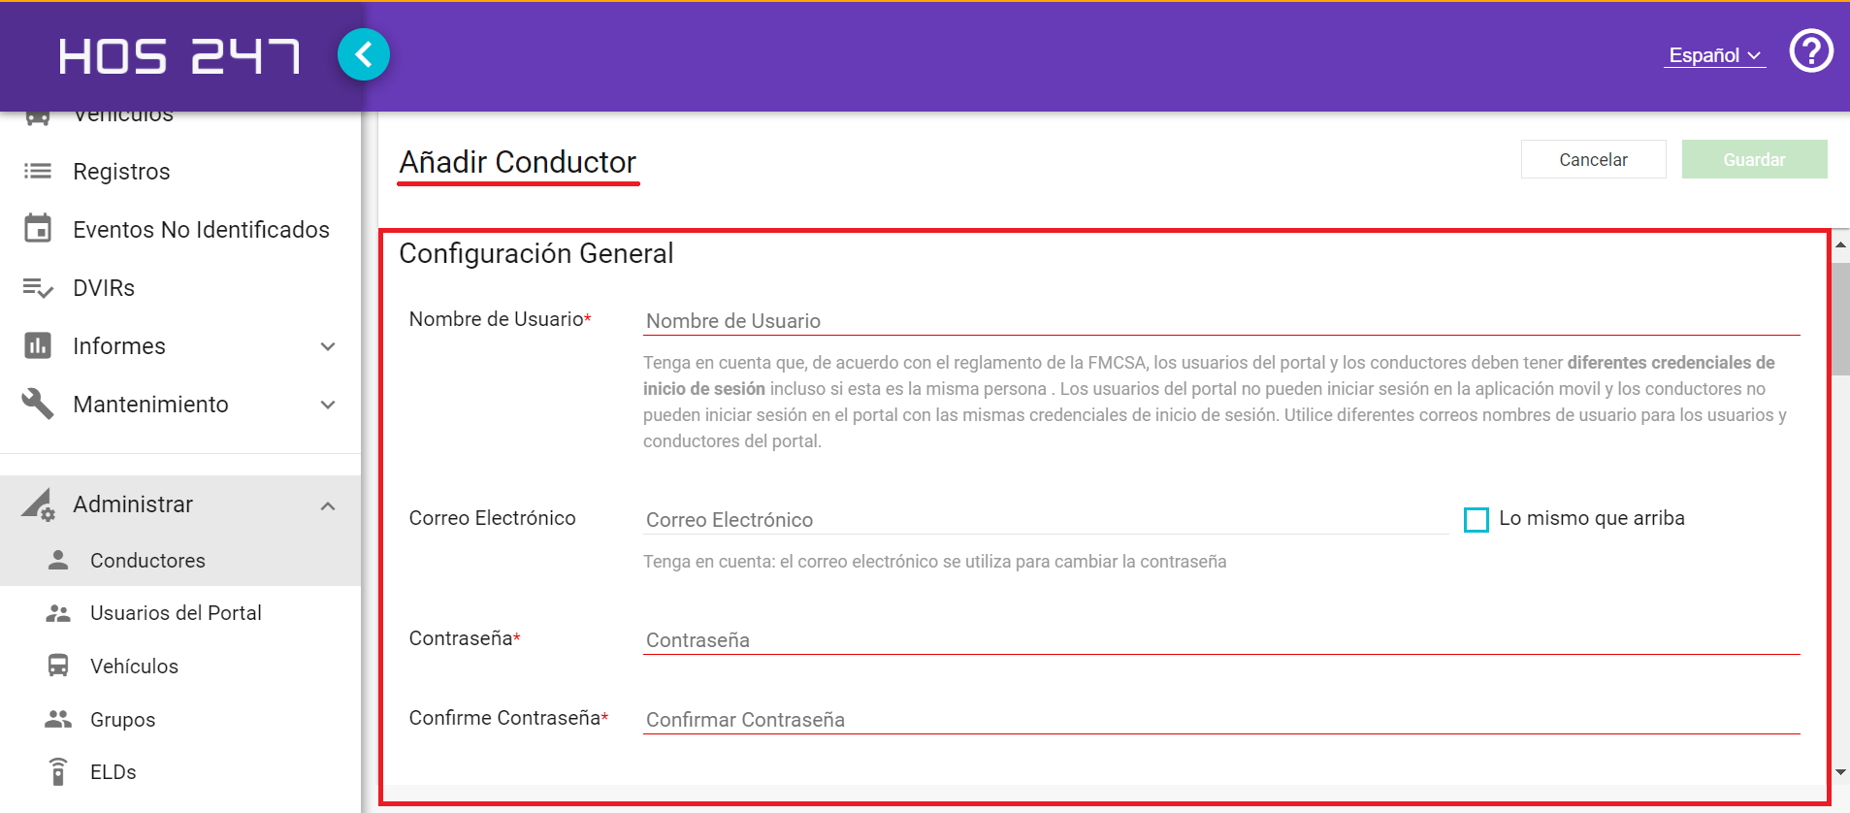Click the scrollbar down arrow

pyautogui.click(x=1840, y=772)
